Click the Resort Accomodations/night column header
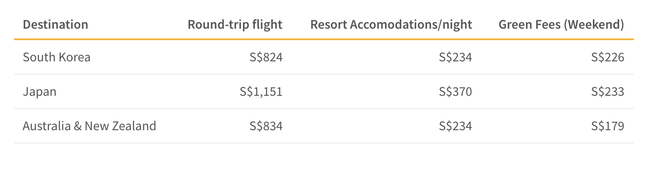The width and height of the screenshot is (655, 173). click(x=391, y=24)
